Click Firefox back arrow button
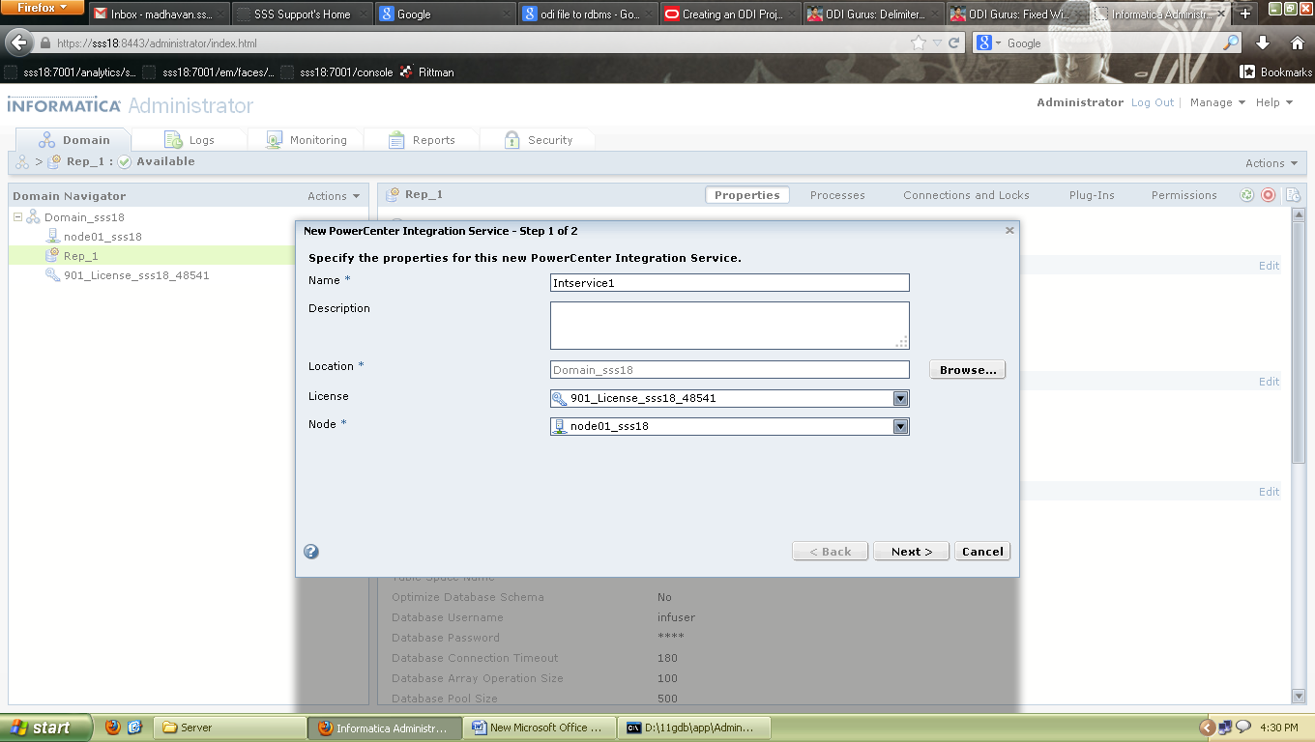 pos(18,43)
